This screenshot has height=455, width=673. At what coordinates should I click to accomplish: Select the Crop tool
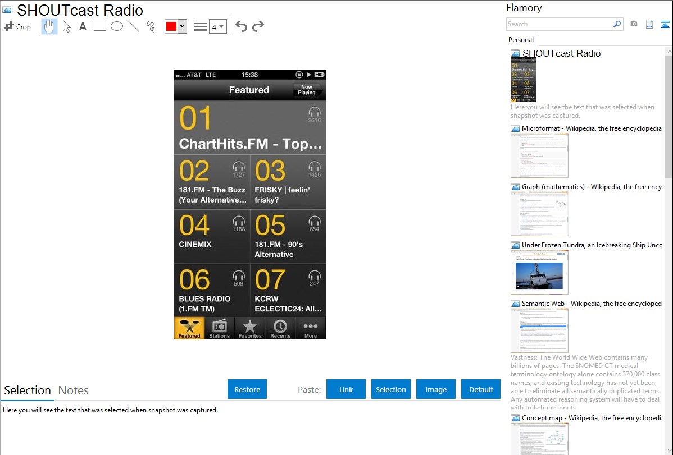point(17,26)
